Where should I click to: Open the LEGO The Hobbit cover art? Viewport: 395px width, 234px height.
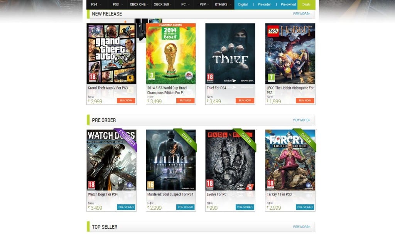290,54
